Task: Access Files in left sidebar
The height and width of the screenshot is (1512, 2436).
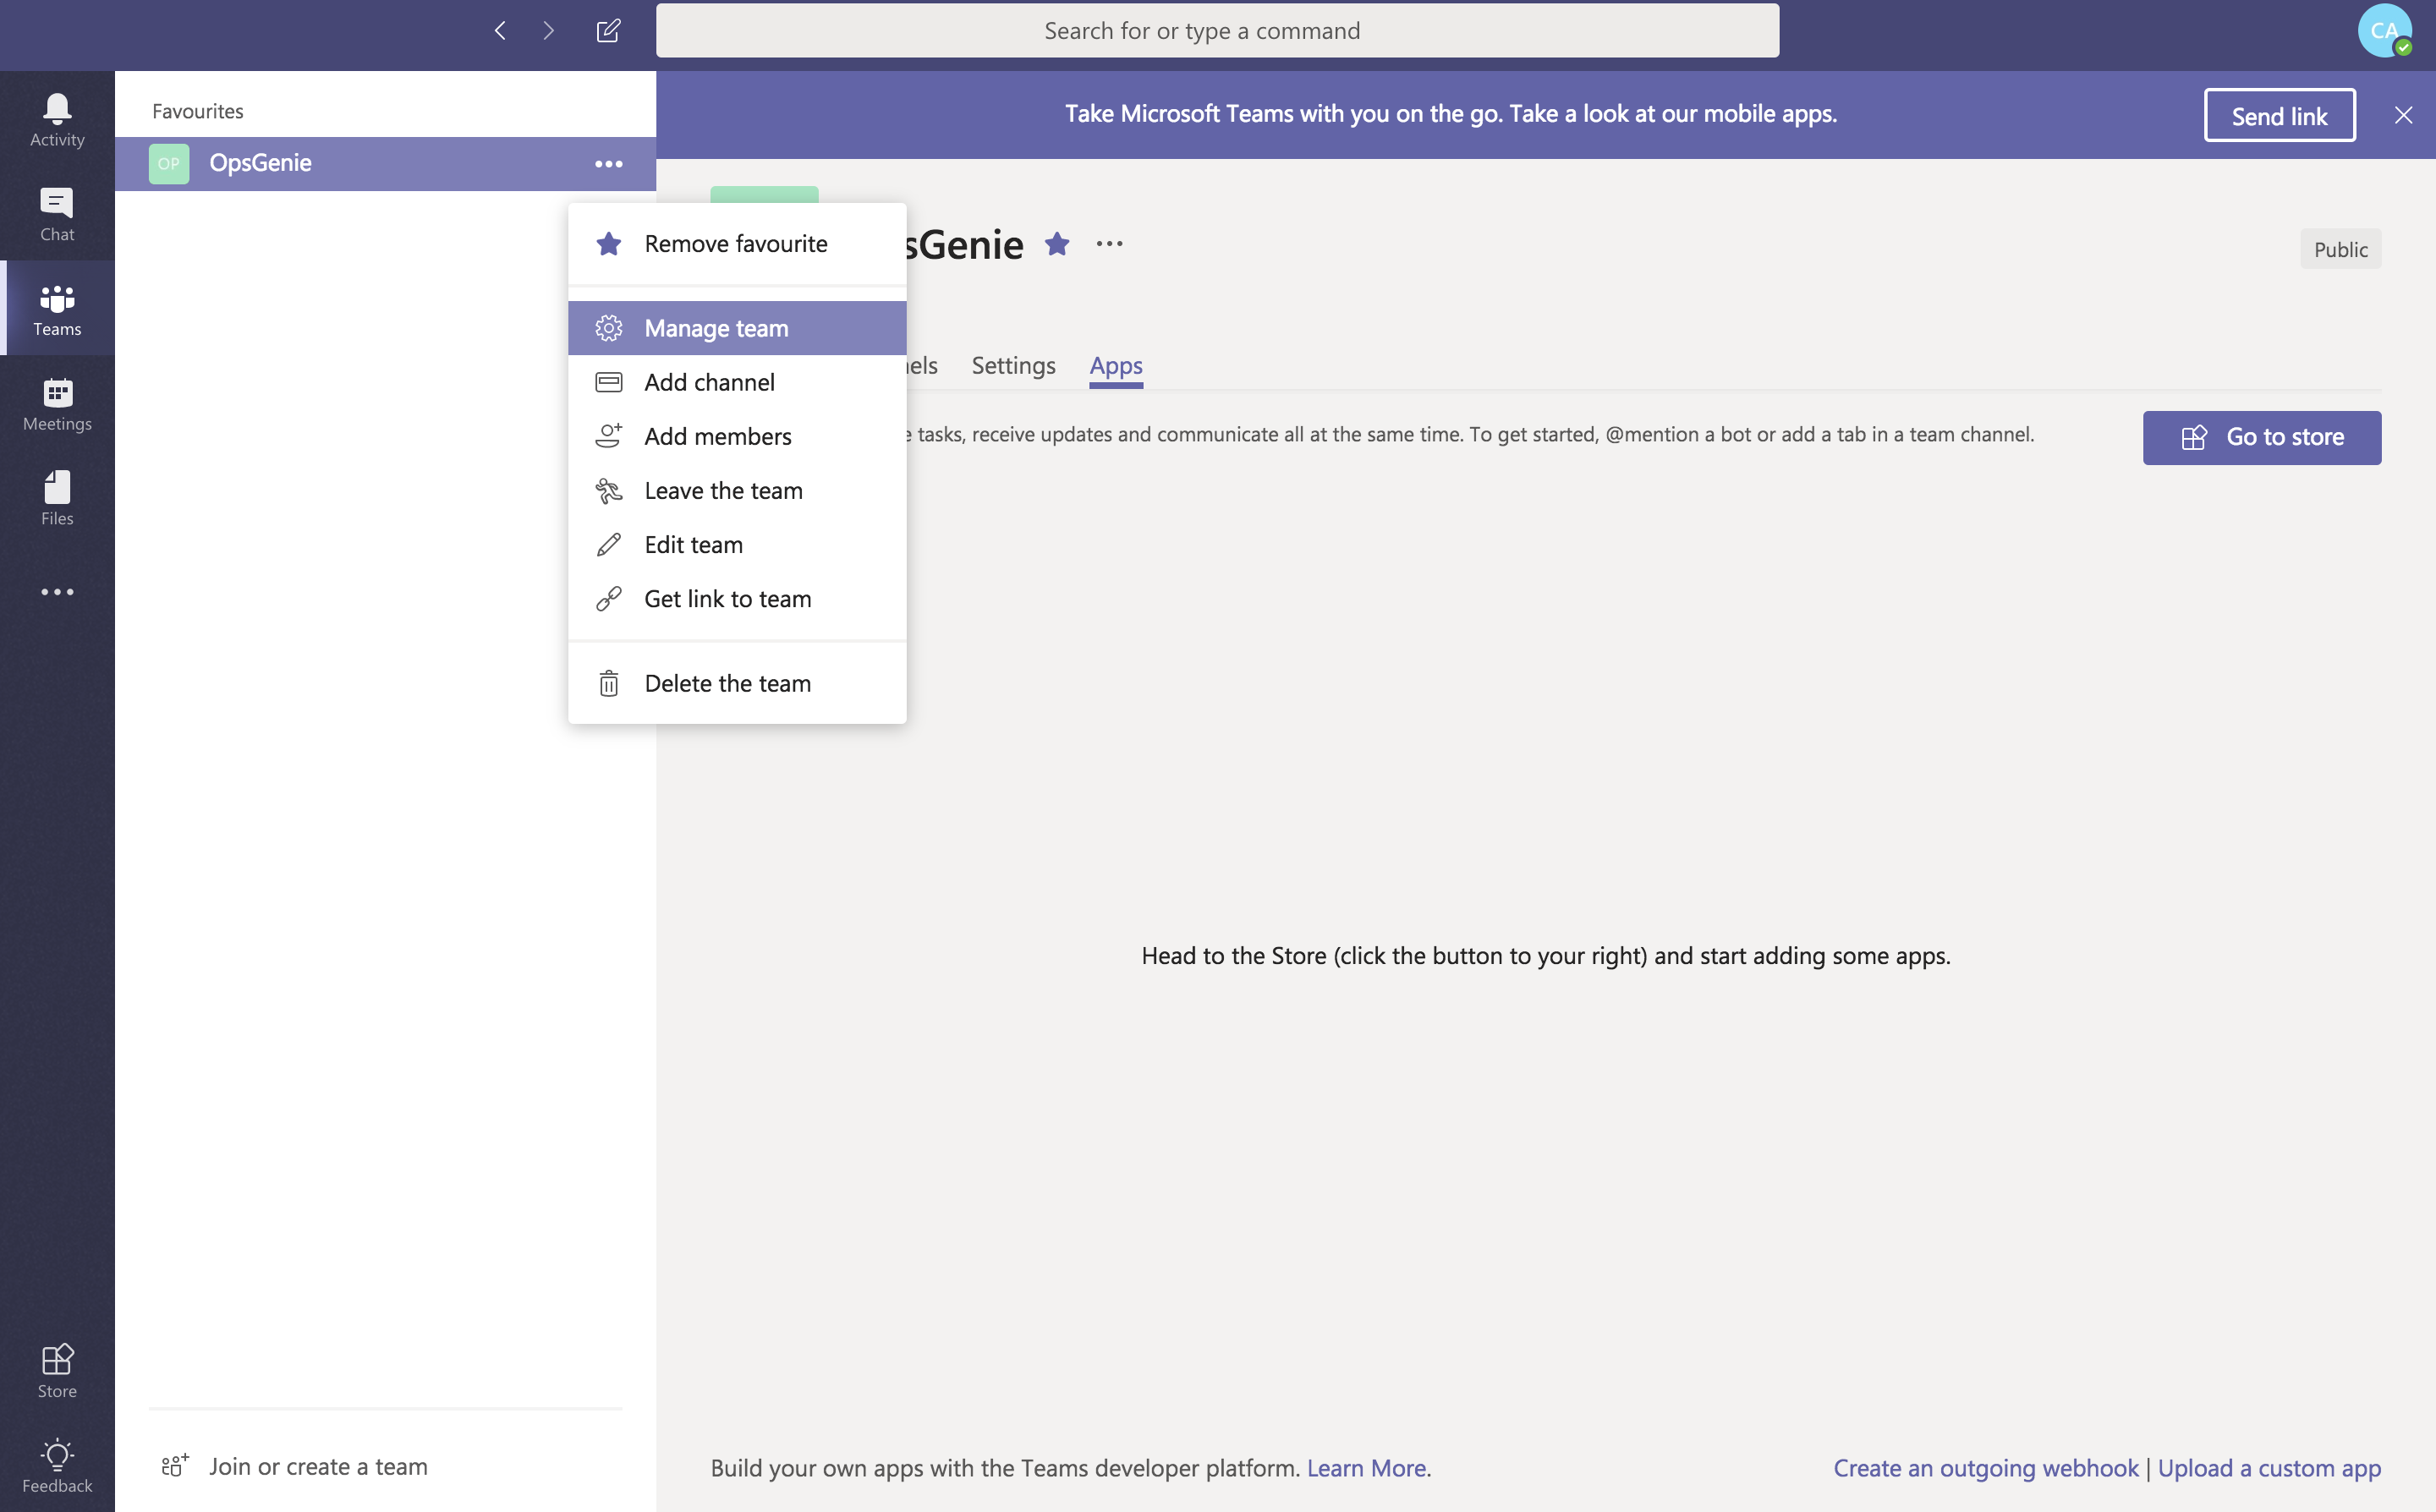Action: point(56,496)
